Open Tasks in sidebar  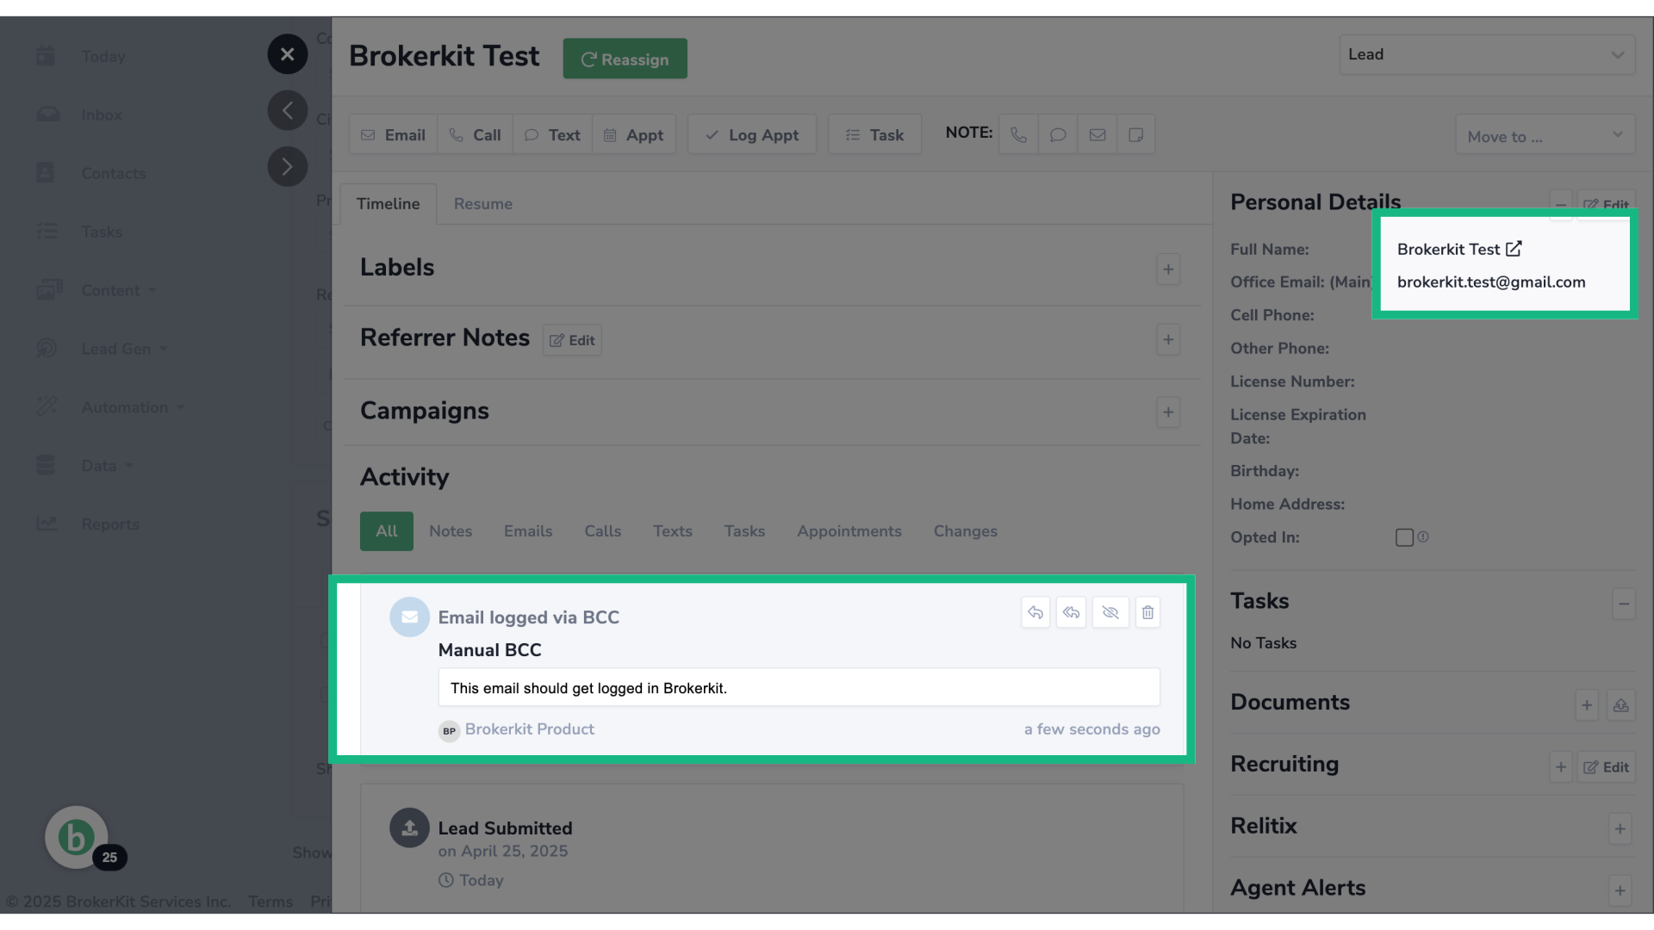pos(102,232)
